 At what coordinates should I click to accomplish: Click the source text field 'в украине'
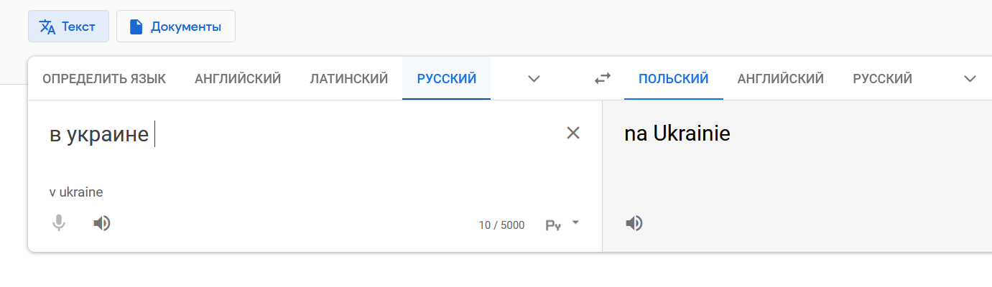pyautogui.click(x=99, y=134)
